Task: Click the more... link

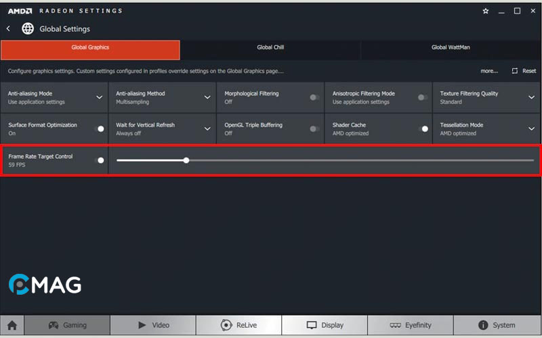Action: (489, 71)
